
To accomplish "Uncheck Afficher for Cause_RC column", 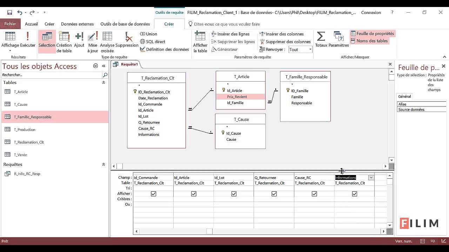I will click(314, 194).
